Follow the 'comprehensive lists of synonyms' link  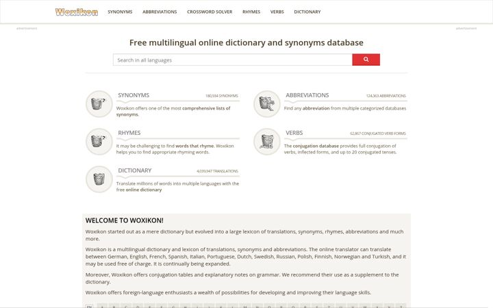(x=173, y=112)
